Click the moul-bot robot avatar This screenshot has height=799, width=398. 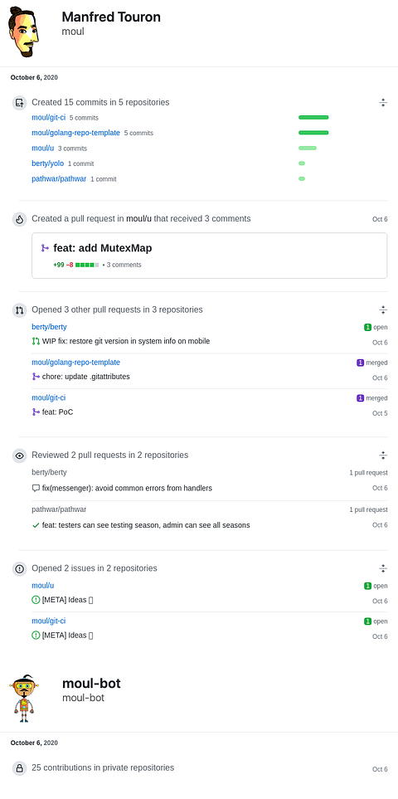23,699
